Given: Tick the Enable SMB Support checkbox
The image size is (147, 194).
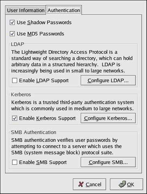Looking at the screenshot, I should click(14, 162).
